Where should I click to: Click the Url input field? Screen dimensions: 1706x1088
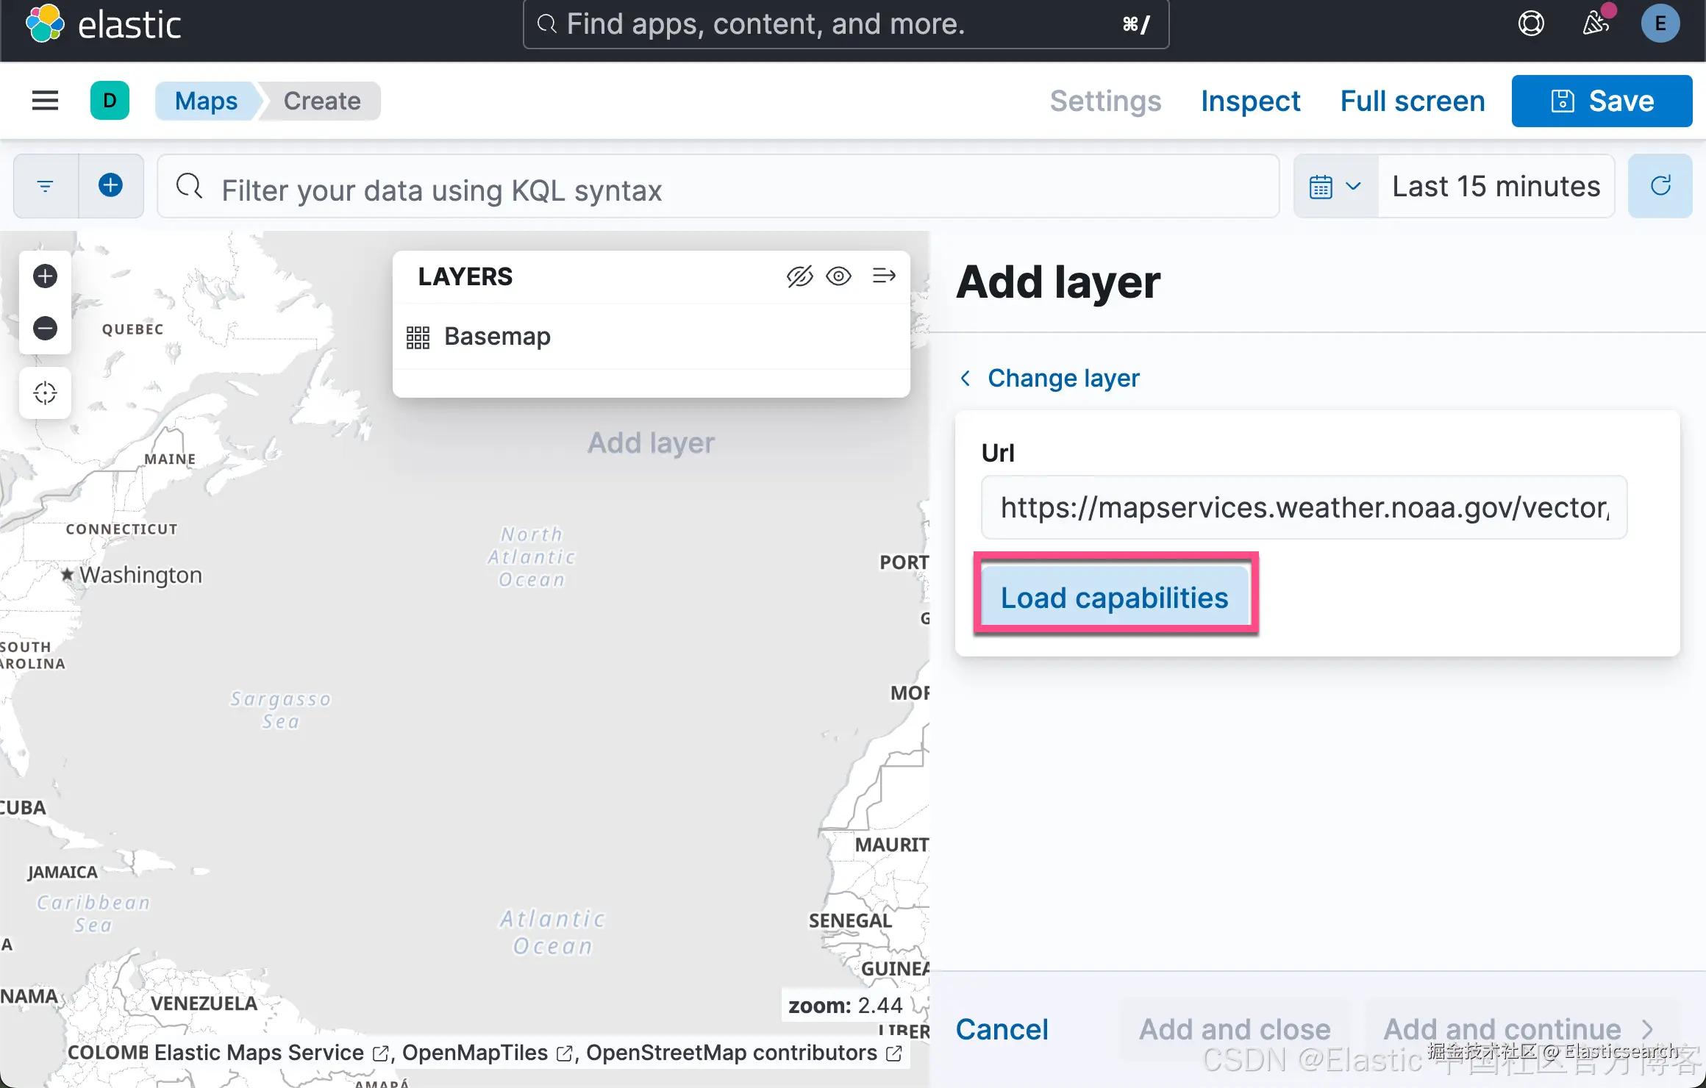point(1304,507)
